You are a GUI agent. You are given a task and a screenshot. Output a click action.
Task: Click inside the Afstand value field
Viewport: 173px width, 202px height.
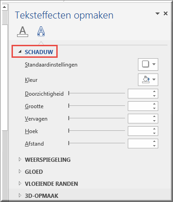click(140, 143)
